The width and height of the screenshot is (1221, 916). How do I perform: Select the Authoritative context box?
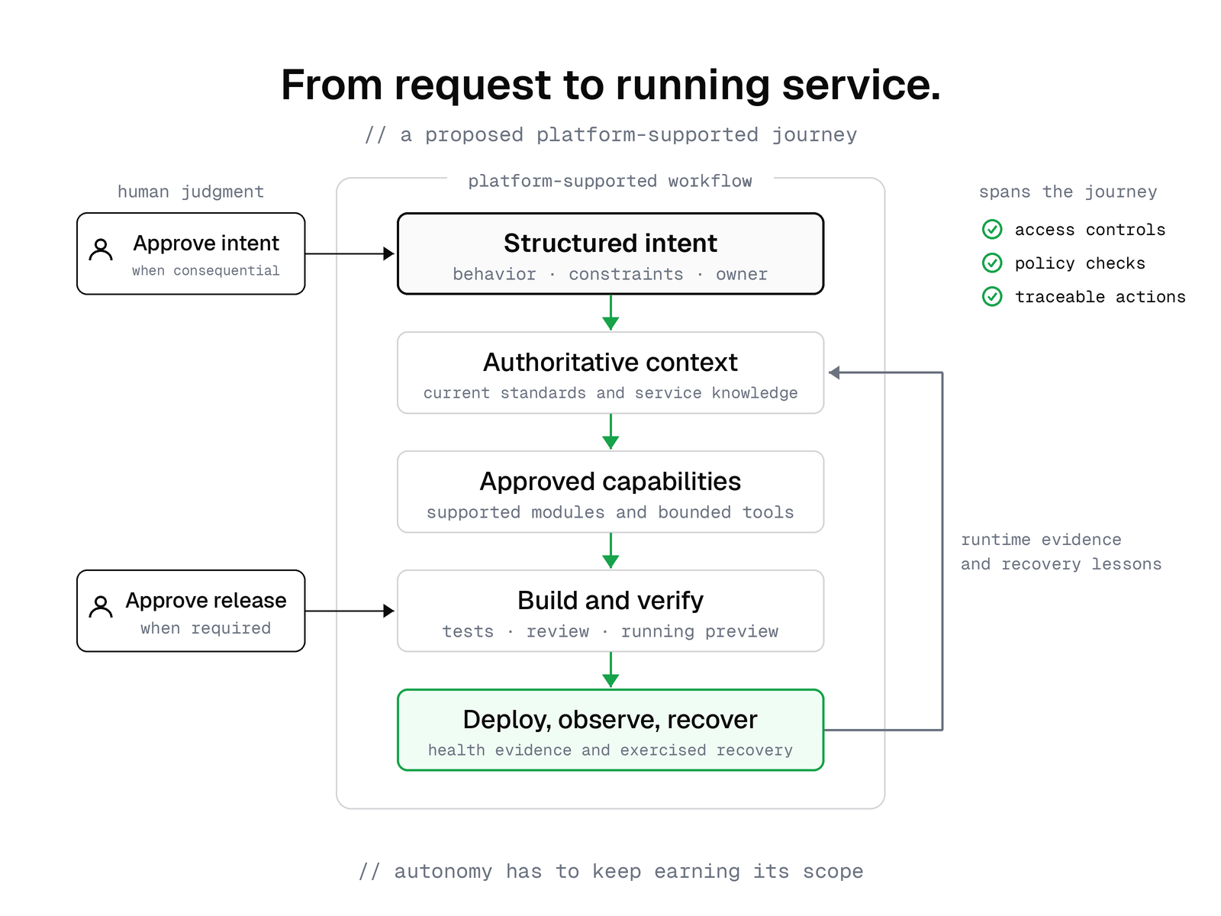pos(610,373)
